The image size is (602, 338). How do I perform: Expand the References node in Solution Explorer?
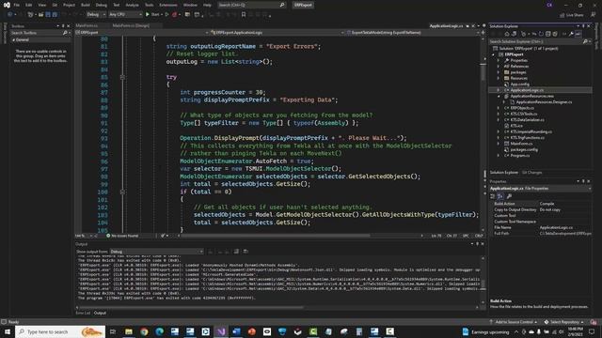[x=499, y=67]
